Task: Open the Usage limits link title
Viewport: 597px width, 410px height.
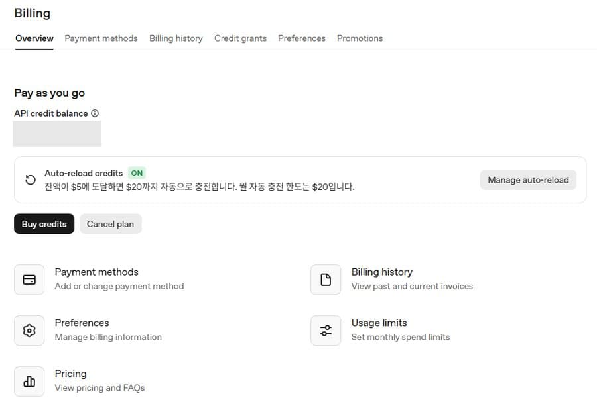Action: tap(379, 323)
